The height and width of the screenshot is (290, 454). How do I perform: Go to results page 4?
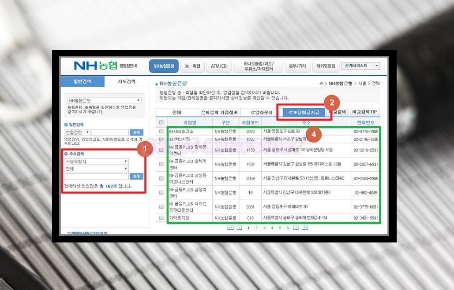pyautogui.click(x=272, y=228)
